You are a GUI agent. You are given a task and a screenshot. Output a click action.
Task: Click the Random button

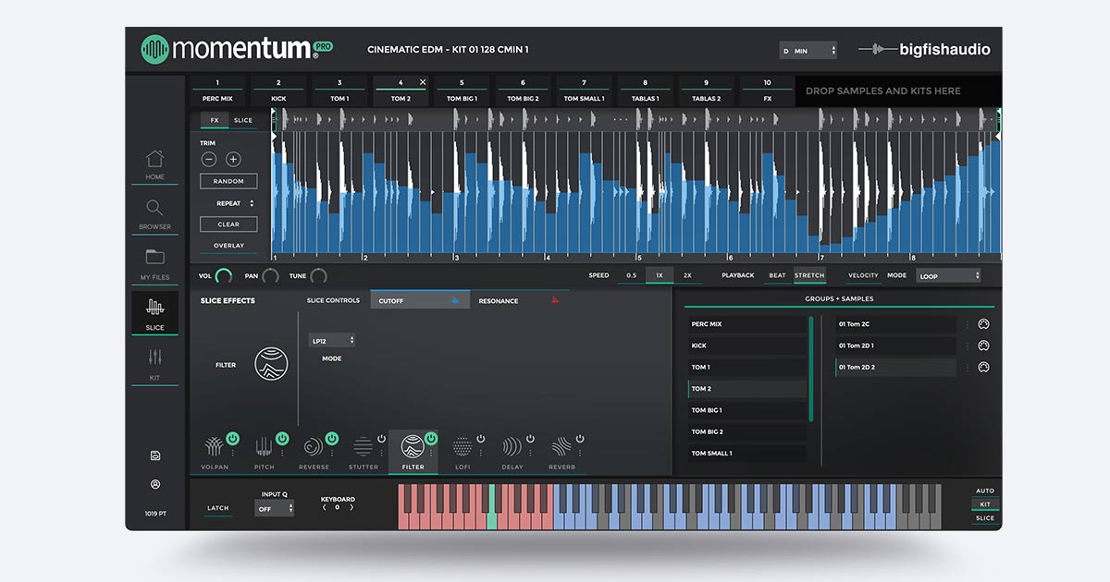point(228,181)
